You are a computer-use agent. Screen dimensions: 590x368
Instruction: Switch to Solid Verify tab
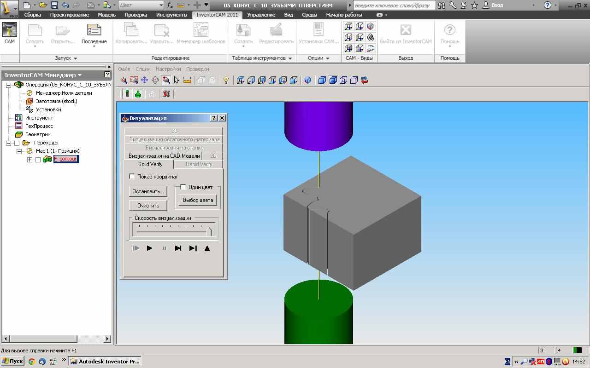[150, 164]
